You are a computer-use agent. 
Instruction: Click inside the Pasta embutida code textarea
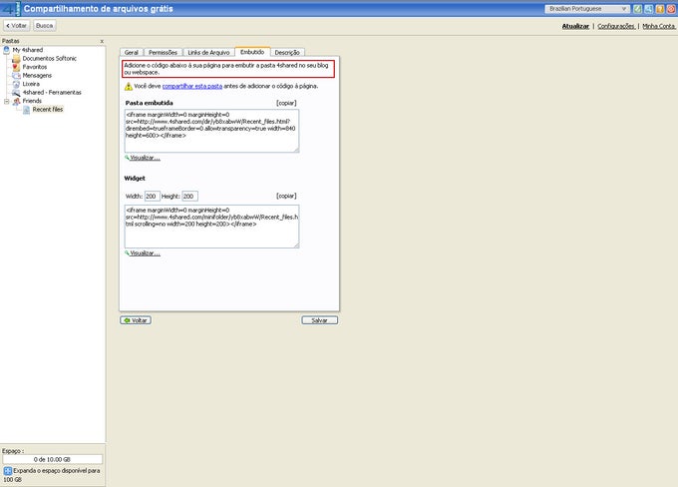click(x=211, y=131)
